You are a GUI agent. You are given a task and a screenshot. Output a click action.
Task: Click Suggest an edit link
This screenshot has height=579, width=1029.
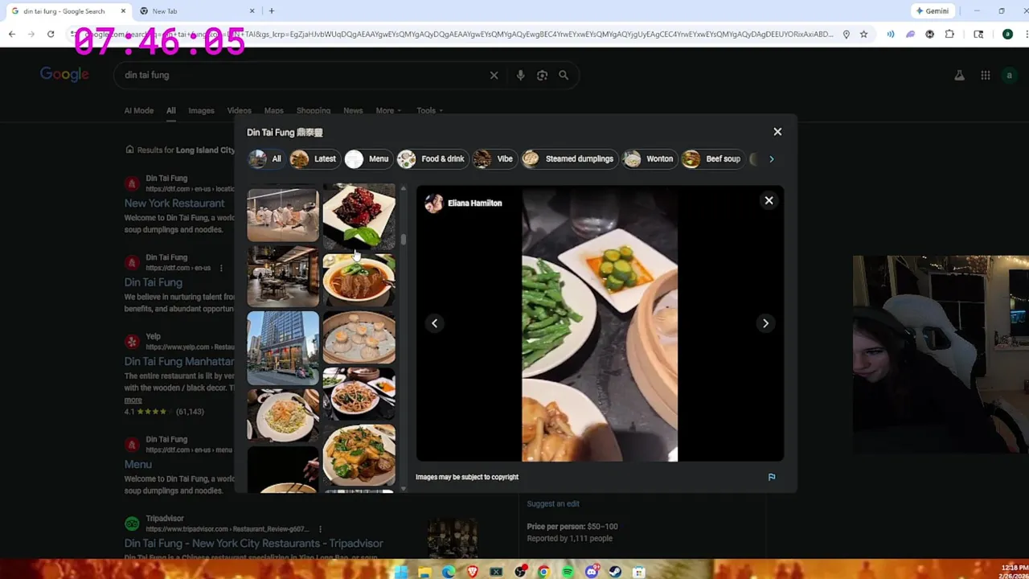coord(553,503)
